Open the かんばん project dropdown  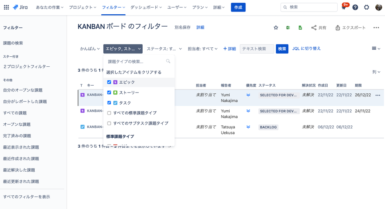click(90, 49)
